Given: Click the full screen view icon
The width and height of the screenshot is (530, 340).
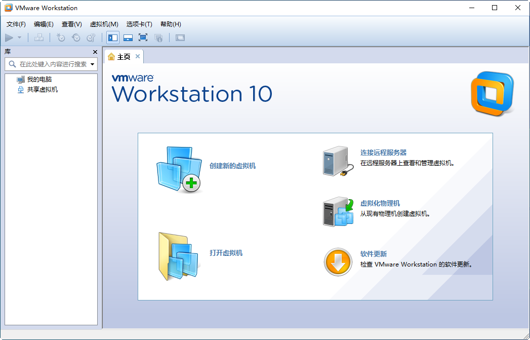Looking at the screenshot, I should click(143, 37).
